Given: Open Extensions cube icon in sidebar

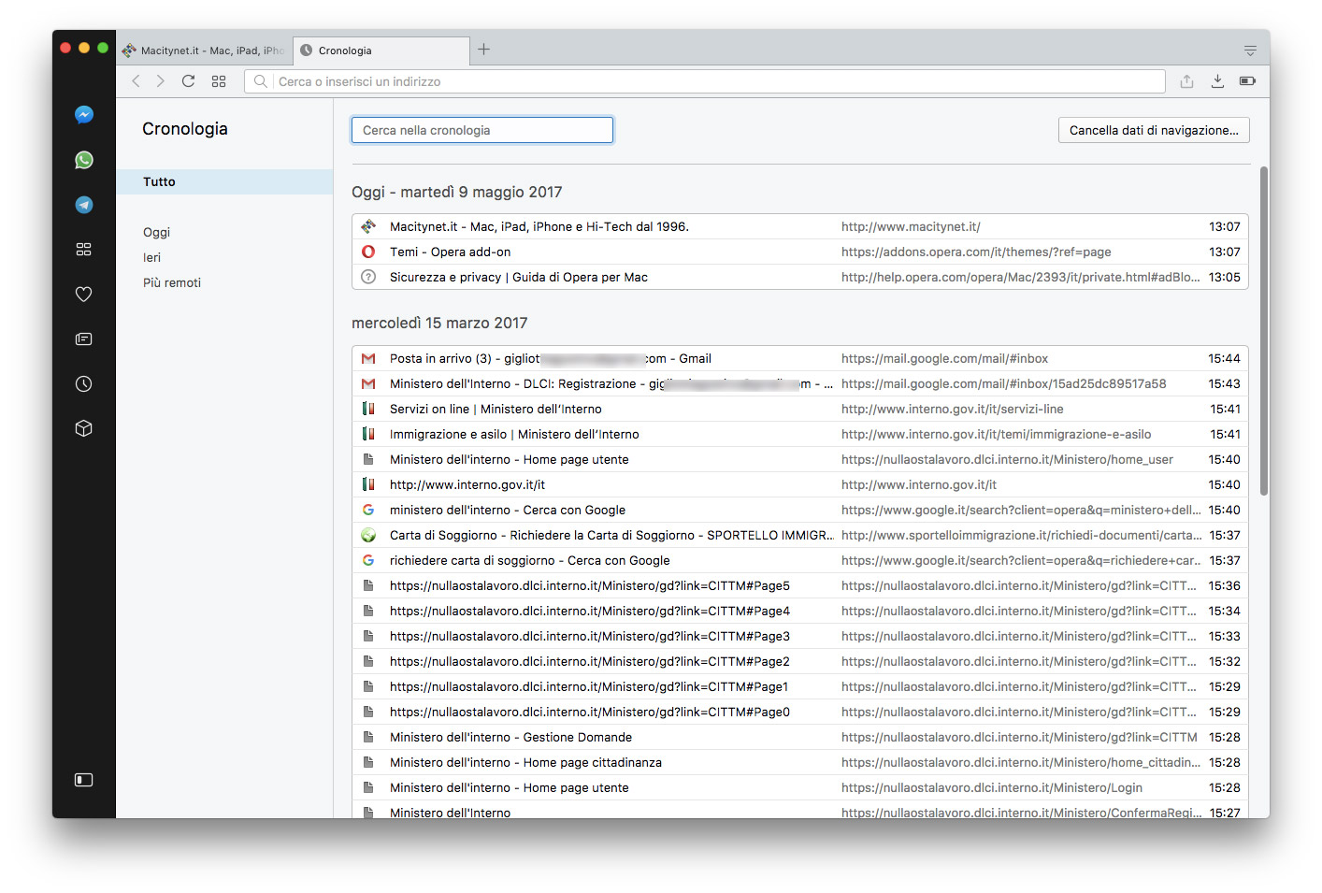Looking at the screenshot, I should (x=84, y=428).
